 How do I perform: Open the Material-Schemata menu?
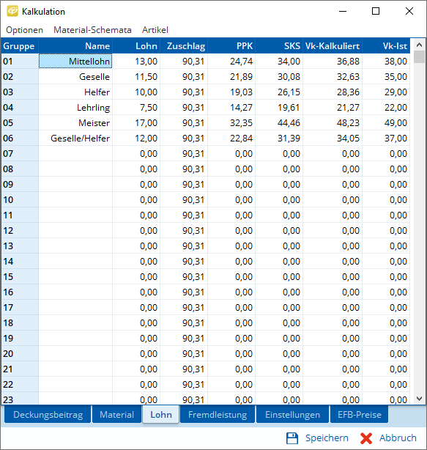tap(92, 30)
